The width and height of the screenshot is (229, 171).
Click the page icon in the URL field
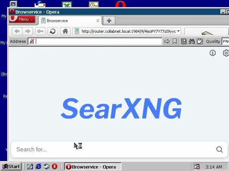77,31
